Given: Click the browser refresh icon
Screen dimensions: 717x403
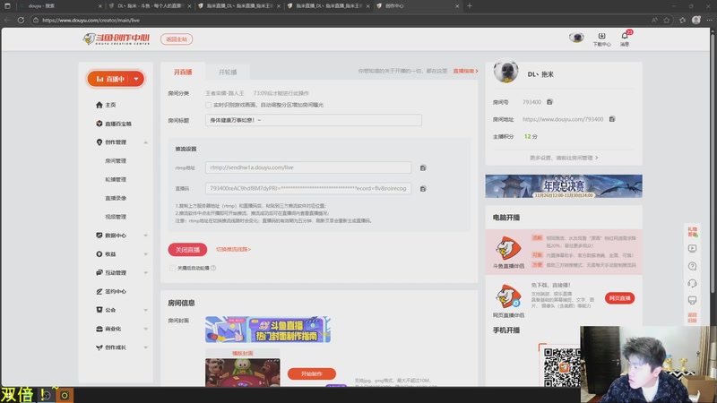Looking at the screenshot, I should click(21, 20).
